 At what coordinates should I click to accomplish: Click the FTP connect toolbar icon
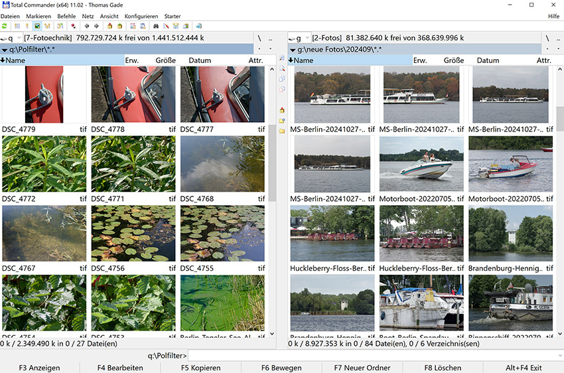(133, 26)
